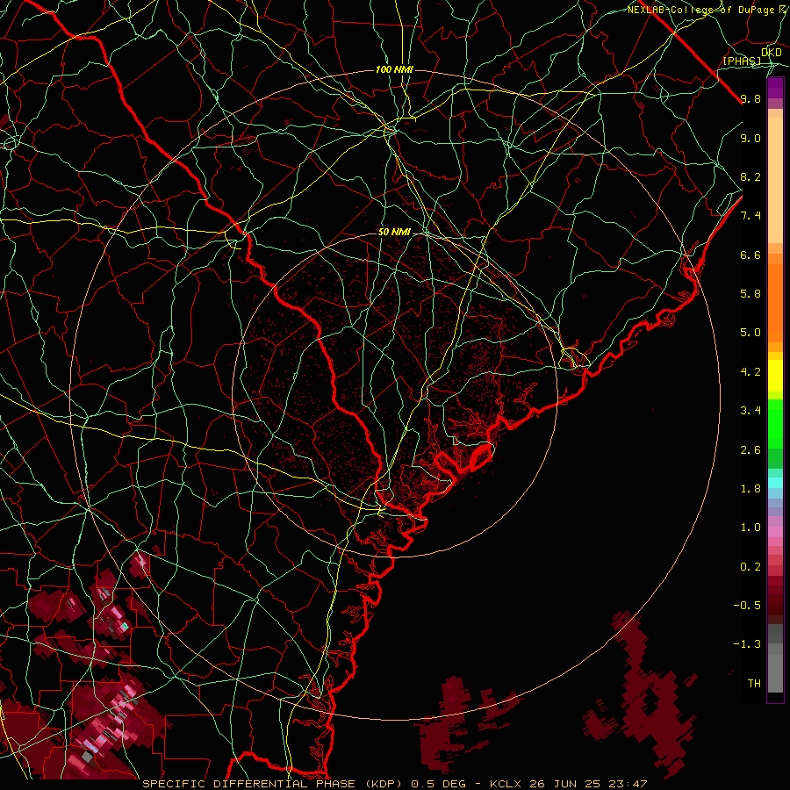790x790 pixels.
Task: Click the "8.2" value on color scale
Action: pos(750,176)
